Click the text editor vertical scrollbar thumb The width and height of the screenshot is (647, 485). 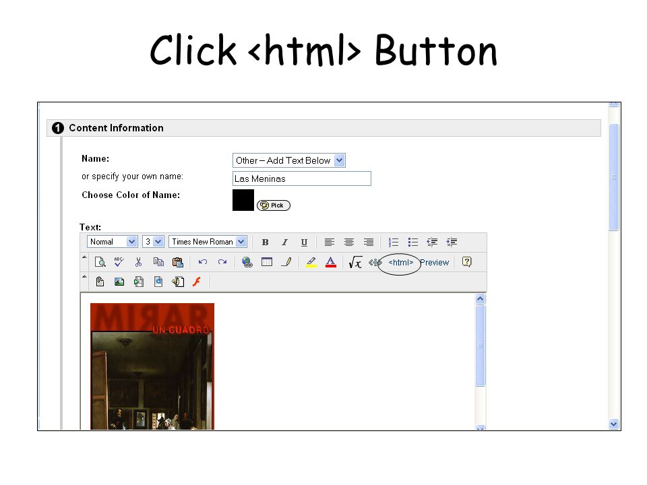point(480,346)
